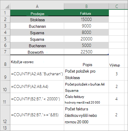Select row 10 header
The image size is (128, 131).
5,87
